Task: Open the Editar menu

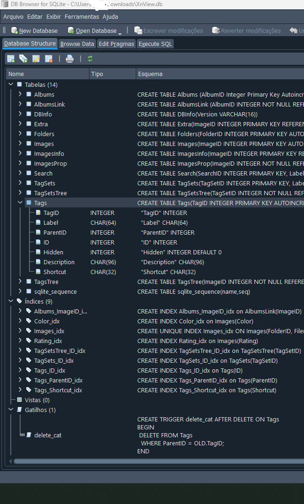Action: (x=35, y=17)
